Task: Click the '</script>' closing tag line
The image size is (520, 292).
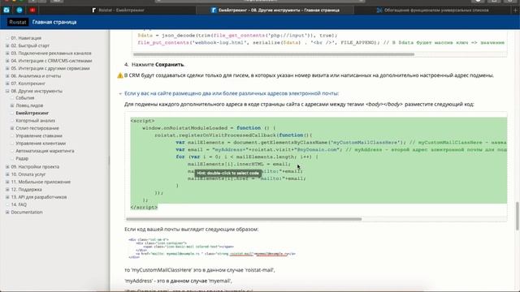Action: 144,208
